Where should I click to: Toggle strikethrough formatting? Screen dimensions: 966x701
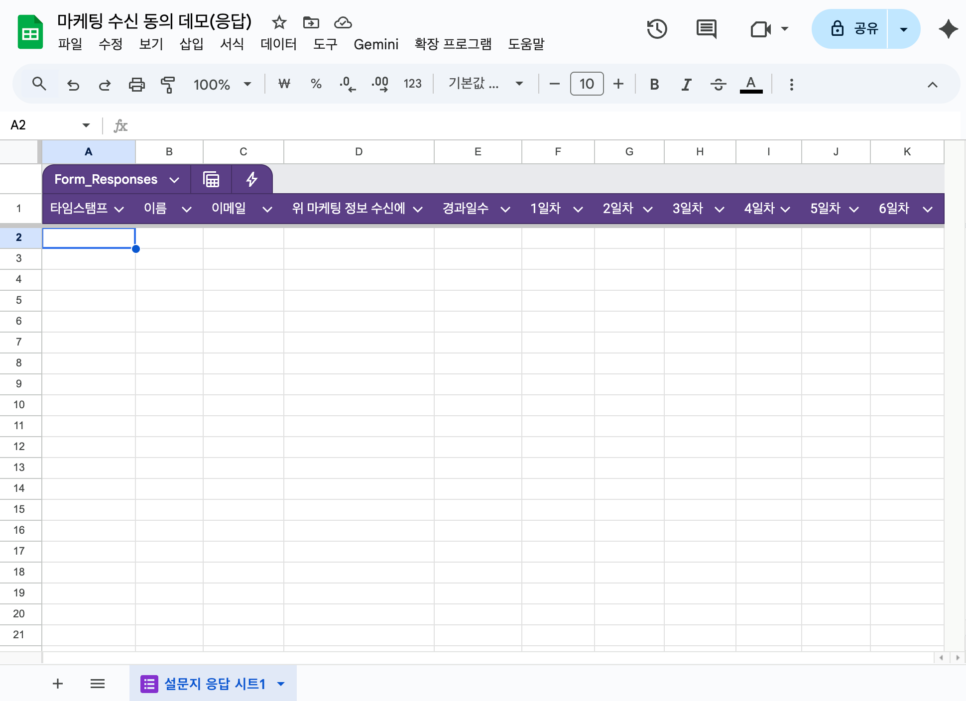coord(718,84)
